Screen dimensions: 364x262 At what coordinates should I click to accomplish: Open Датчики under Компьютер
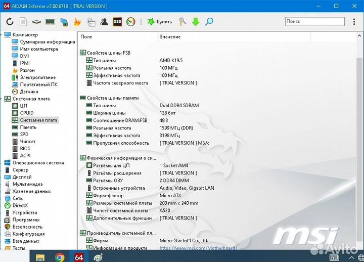[29, 92]
